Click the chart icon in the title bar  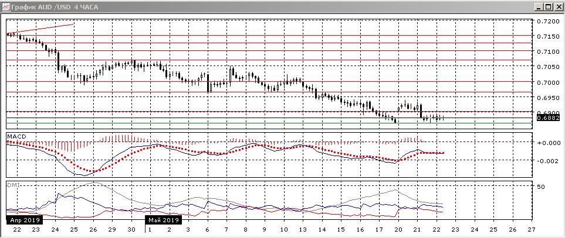click(6, 6)
